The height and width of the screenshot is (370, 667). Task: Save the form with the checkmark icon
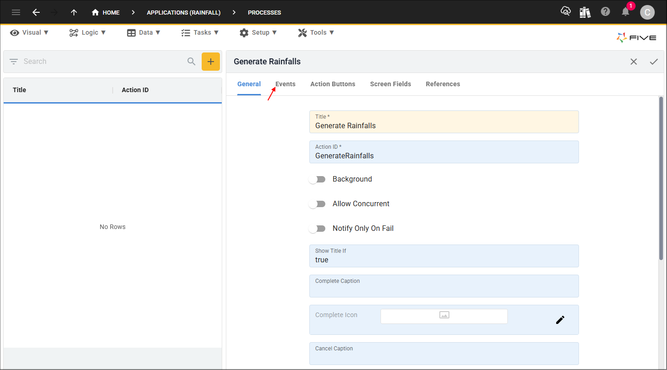pos(654,62)
